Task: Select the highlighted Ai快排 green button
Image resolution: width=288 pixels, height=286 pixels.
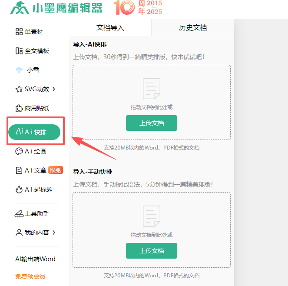Action: coord(34,132)
